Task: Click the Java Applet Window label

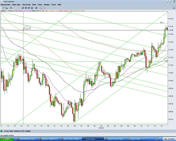Action: [7, 135]
